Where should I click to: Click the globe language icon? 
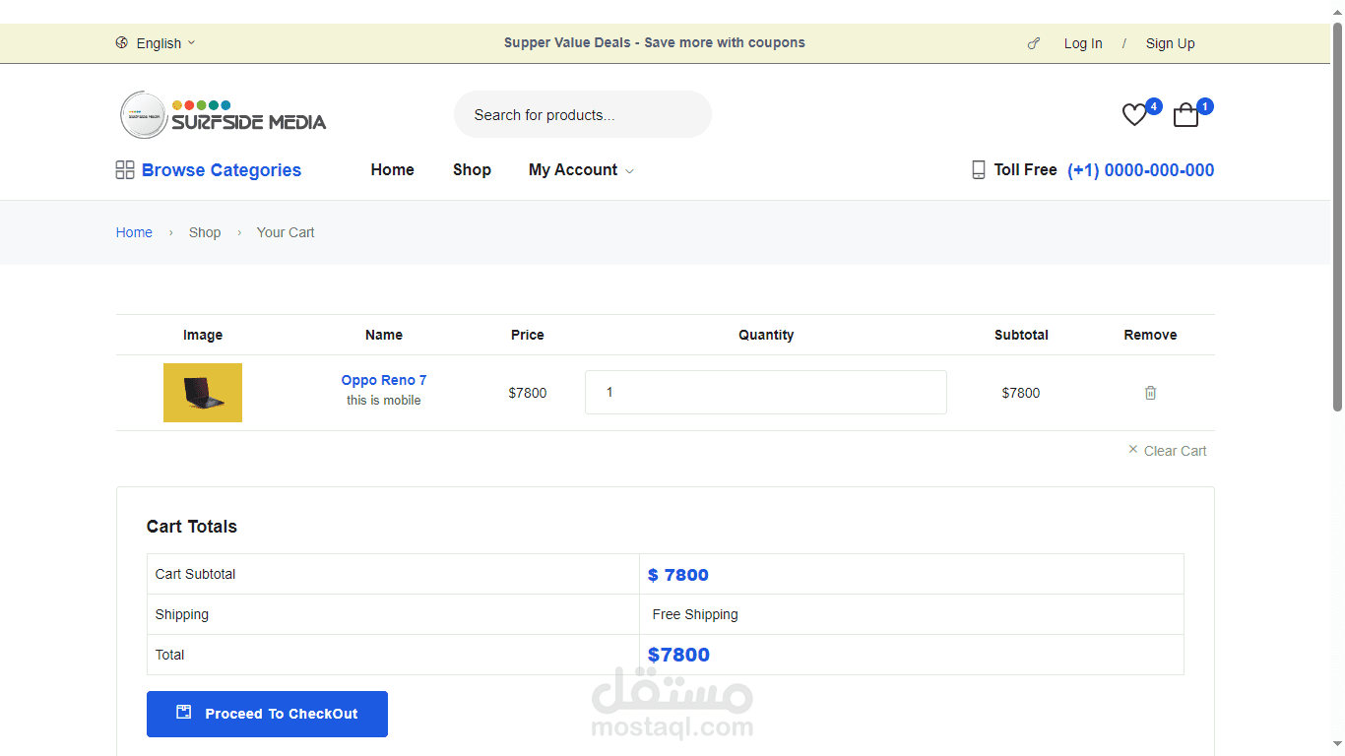(122, 42)
